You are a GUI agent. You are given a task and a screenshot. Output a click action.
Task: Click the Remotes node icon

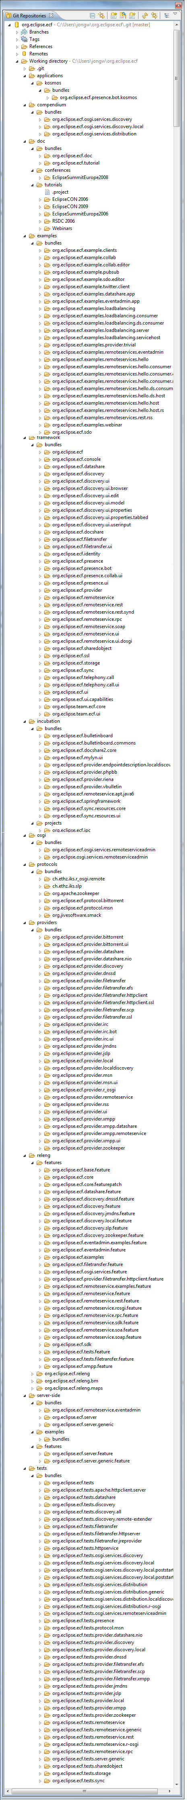point(25,54)
